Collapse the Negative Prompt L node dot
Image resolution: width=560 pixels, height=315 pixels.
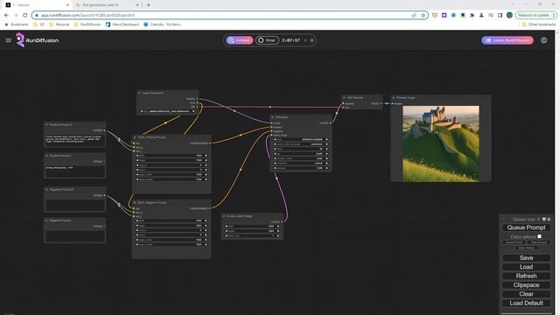click(x=46, y=220)
